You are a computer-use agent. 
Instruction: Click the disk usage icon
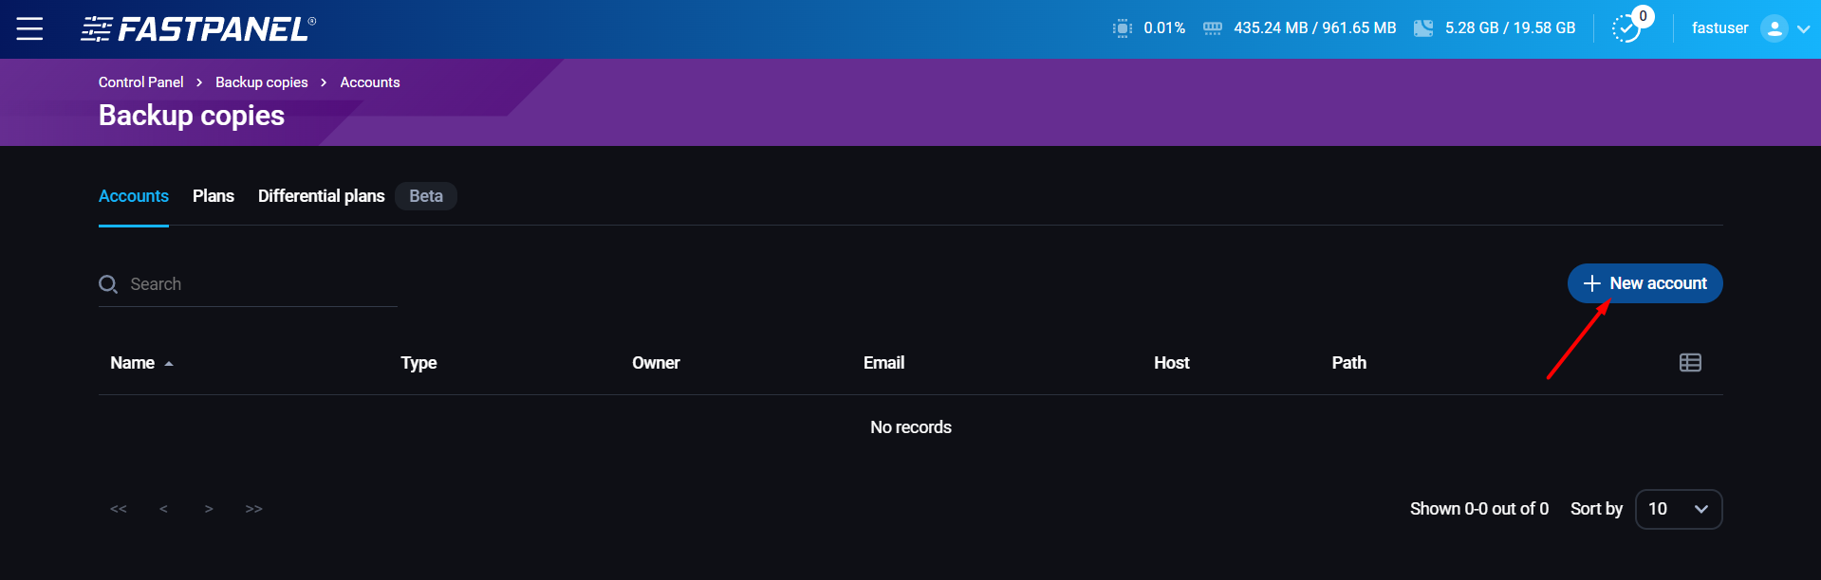[x=1422, y=28]
